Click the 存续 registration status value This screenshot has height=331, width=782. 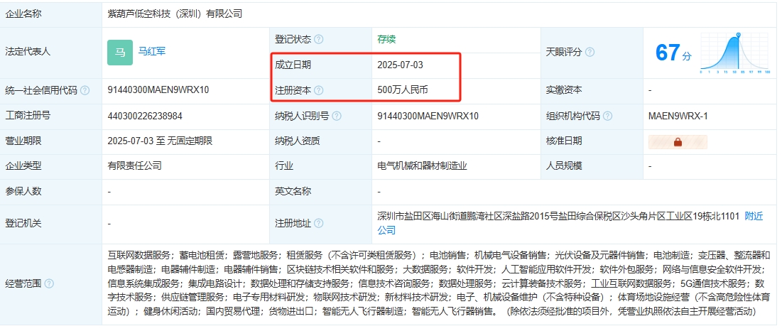pyautogui.click(x=386, y=39)
